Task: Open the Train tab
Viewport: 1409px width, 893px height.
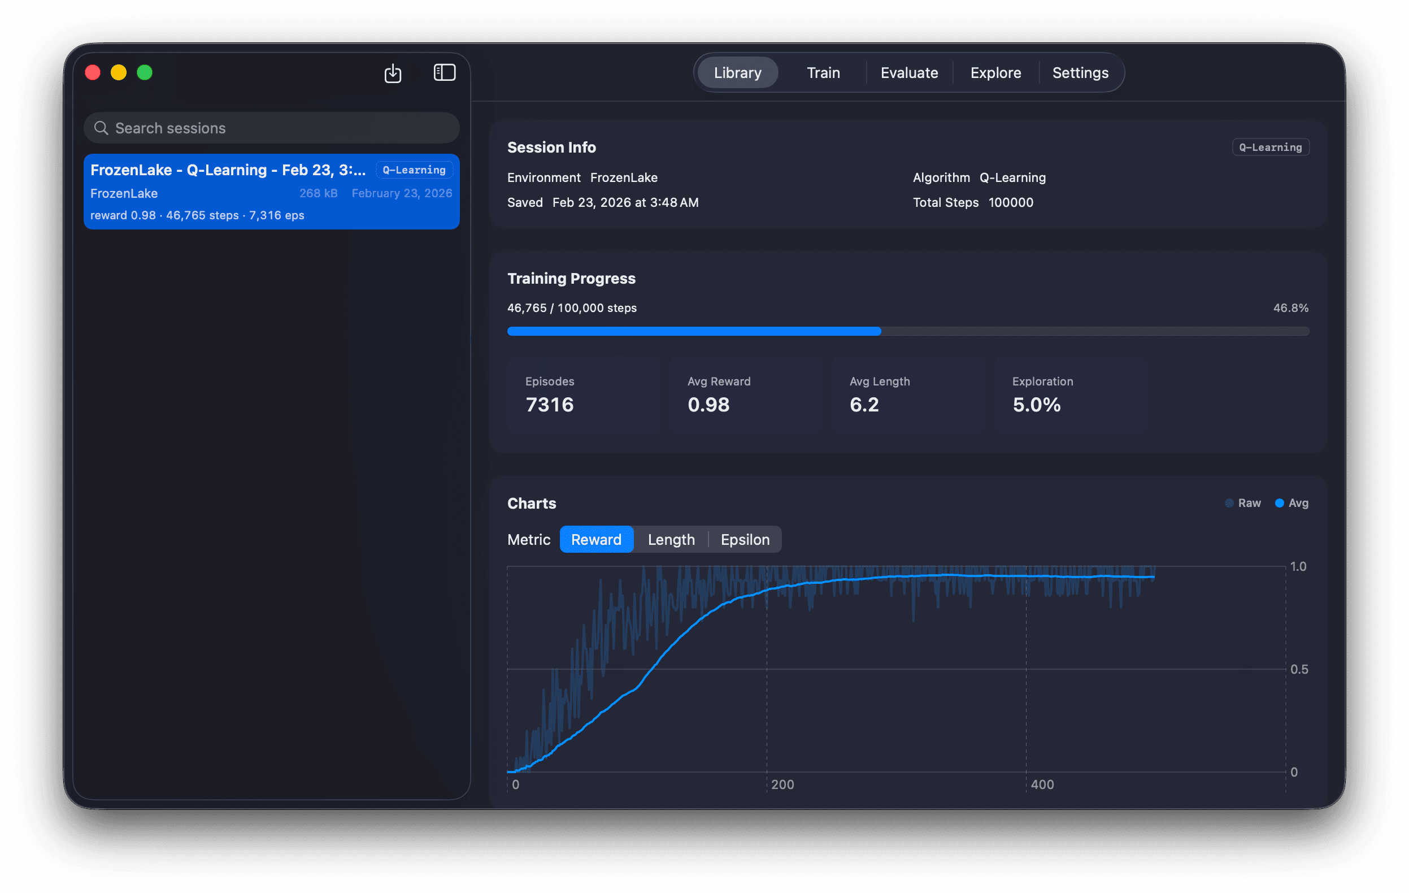Action: pyautogui.click(x=823, y=73)
